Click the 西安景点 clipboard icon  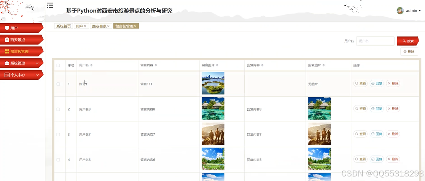tap(7, 40)
